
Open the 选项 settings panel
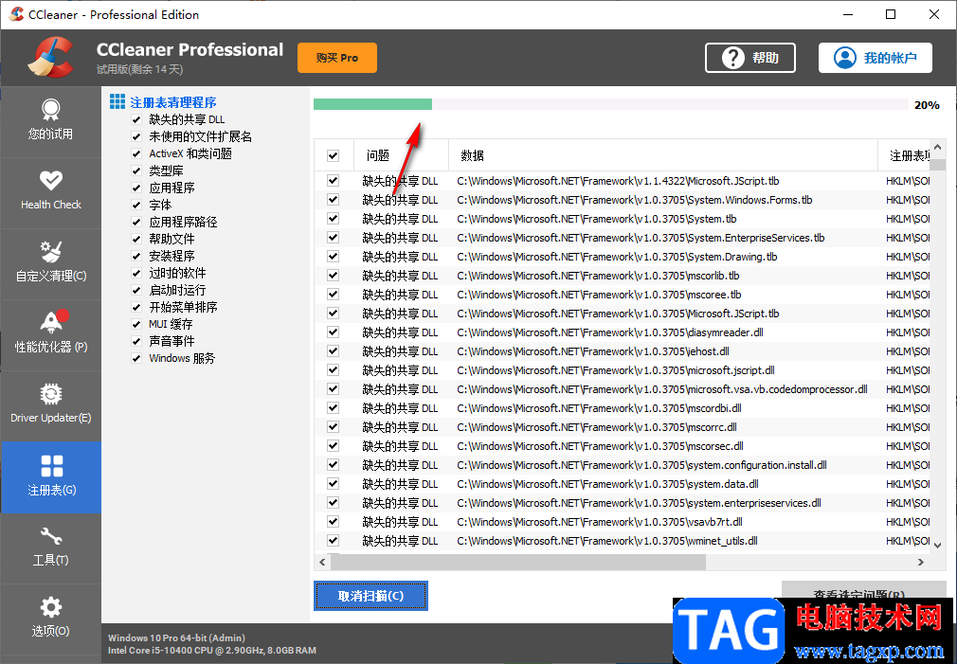(x=50, y=619)
